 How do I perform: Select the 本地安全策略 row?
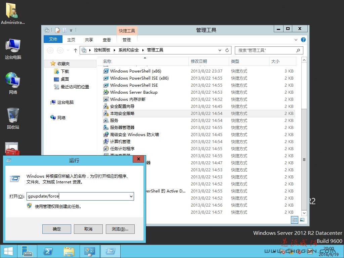(x=198, y=114)
